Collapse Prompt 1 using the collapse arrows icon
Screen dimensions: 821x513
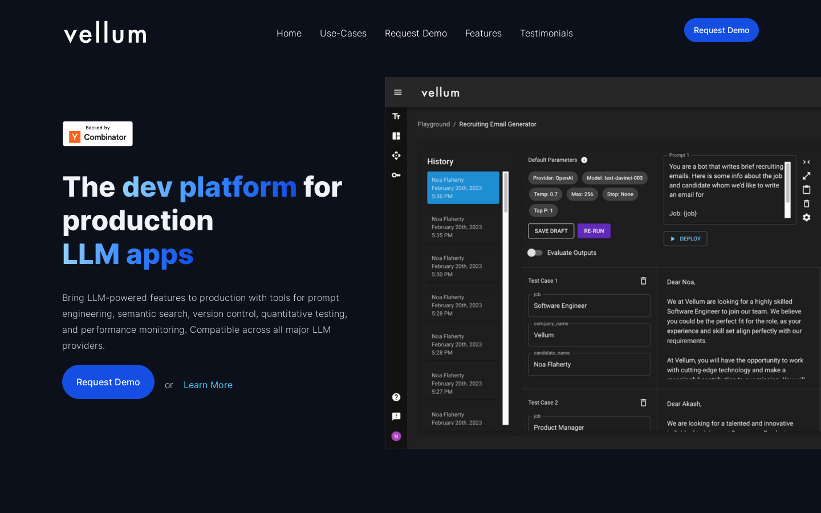pos(806,161)
